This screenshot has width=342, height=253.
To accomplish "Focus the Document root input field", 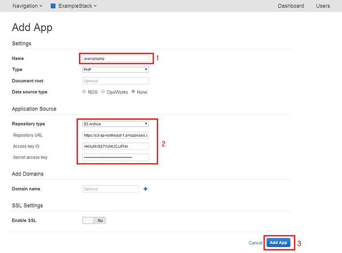I will click(115, 81).
